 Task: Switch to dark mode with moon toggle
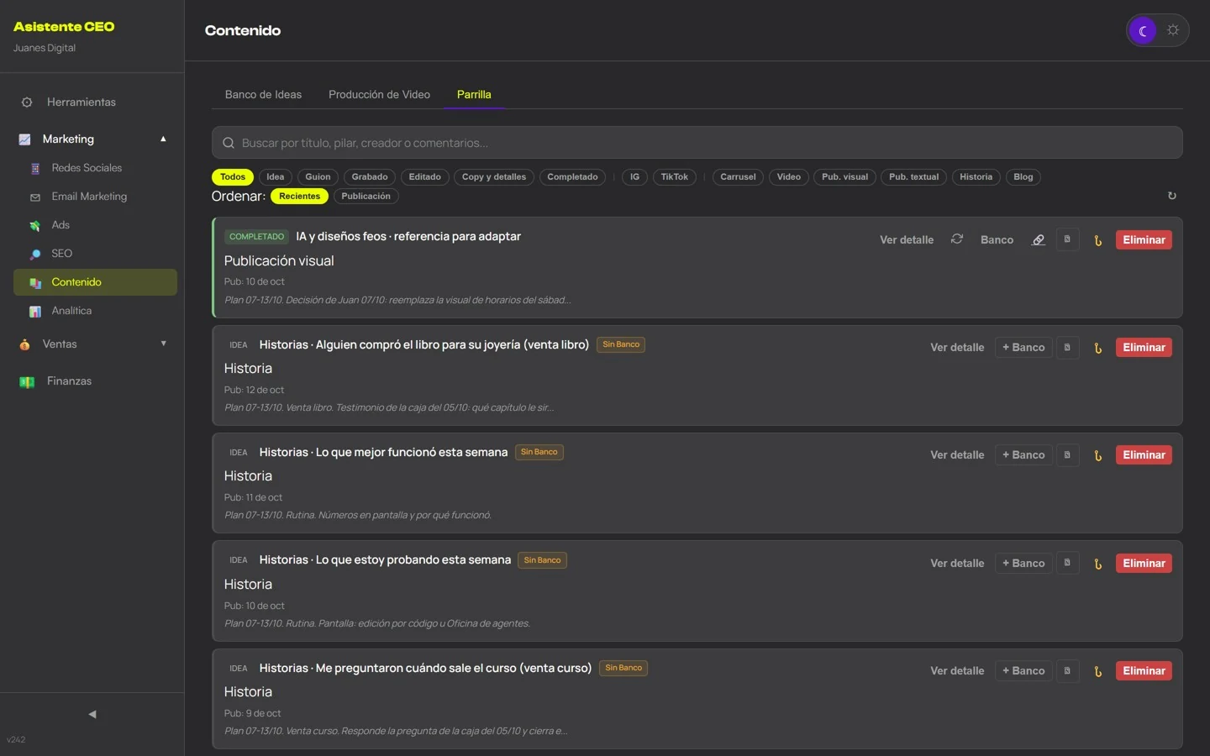point(1143,31)
